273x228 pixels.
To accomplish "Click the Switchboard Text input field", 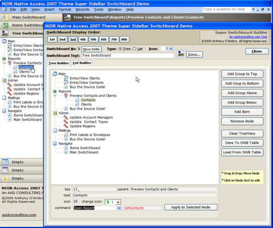I will pyautogui.click(x=128, y=55).
